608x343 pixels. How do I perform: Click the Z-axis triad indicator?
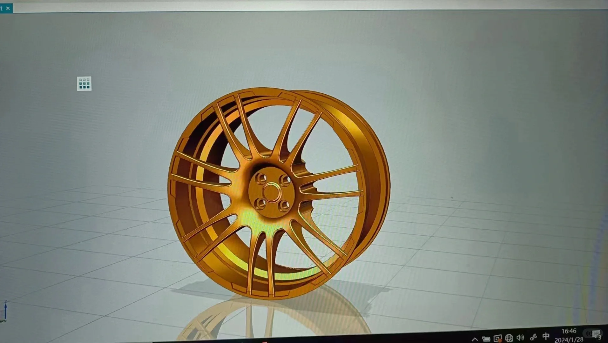tap(5, 310)
